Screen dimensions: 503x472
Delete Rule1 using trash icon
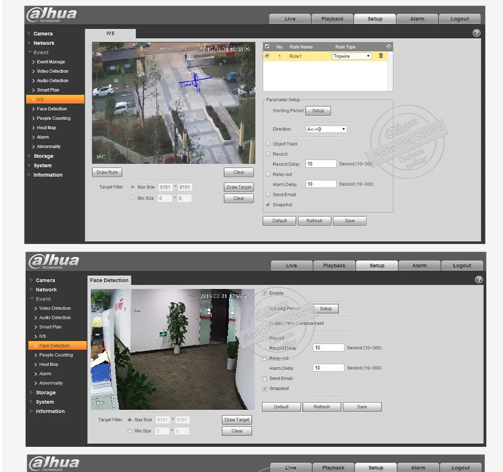click(x=381, y=56)
